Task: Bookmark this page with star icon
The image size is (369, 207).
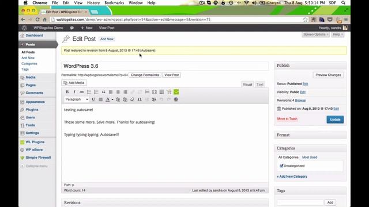Action: coord(305,20)
